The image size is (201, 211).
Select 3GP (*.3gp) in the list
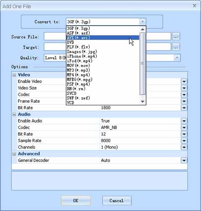(x=103, y=28)
